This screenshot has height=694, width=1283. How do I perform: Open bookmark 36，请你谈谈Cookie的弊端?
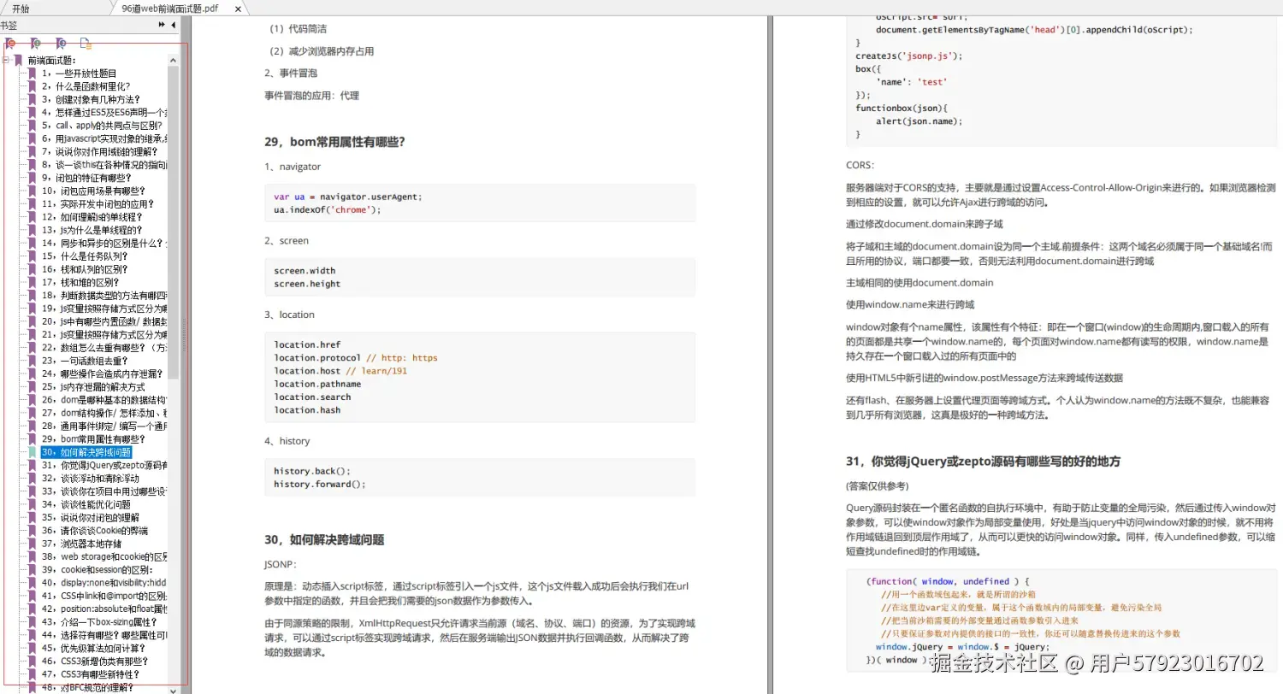click(x=94, y=531)
